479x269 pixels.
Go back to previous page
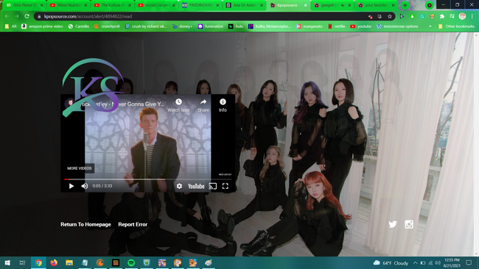pyautogui.click(x=7, y=16)
